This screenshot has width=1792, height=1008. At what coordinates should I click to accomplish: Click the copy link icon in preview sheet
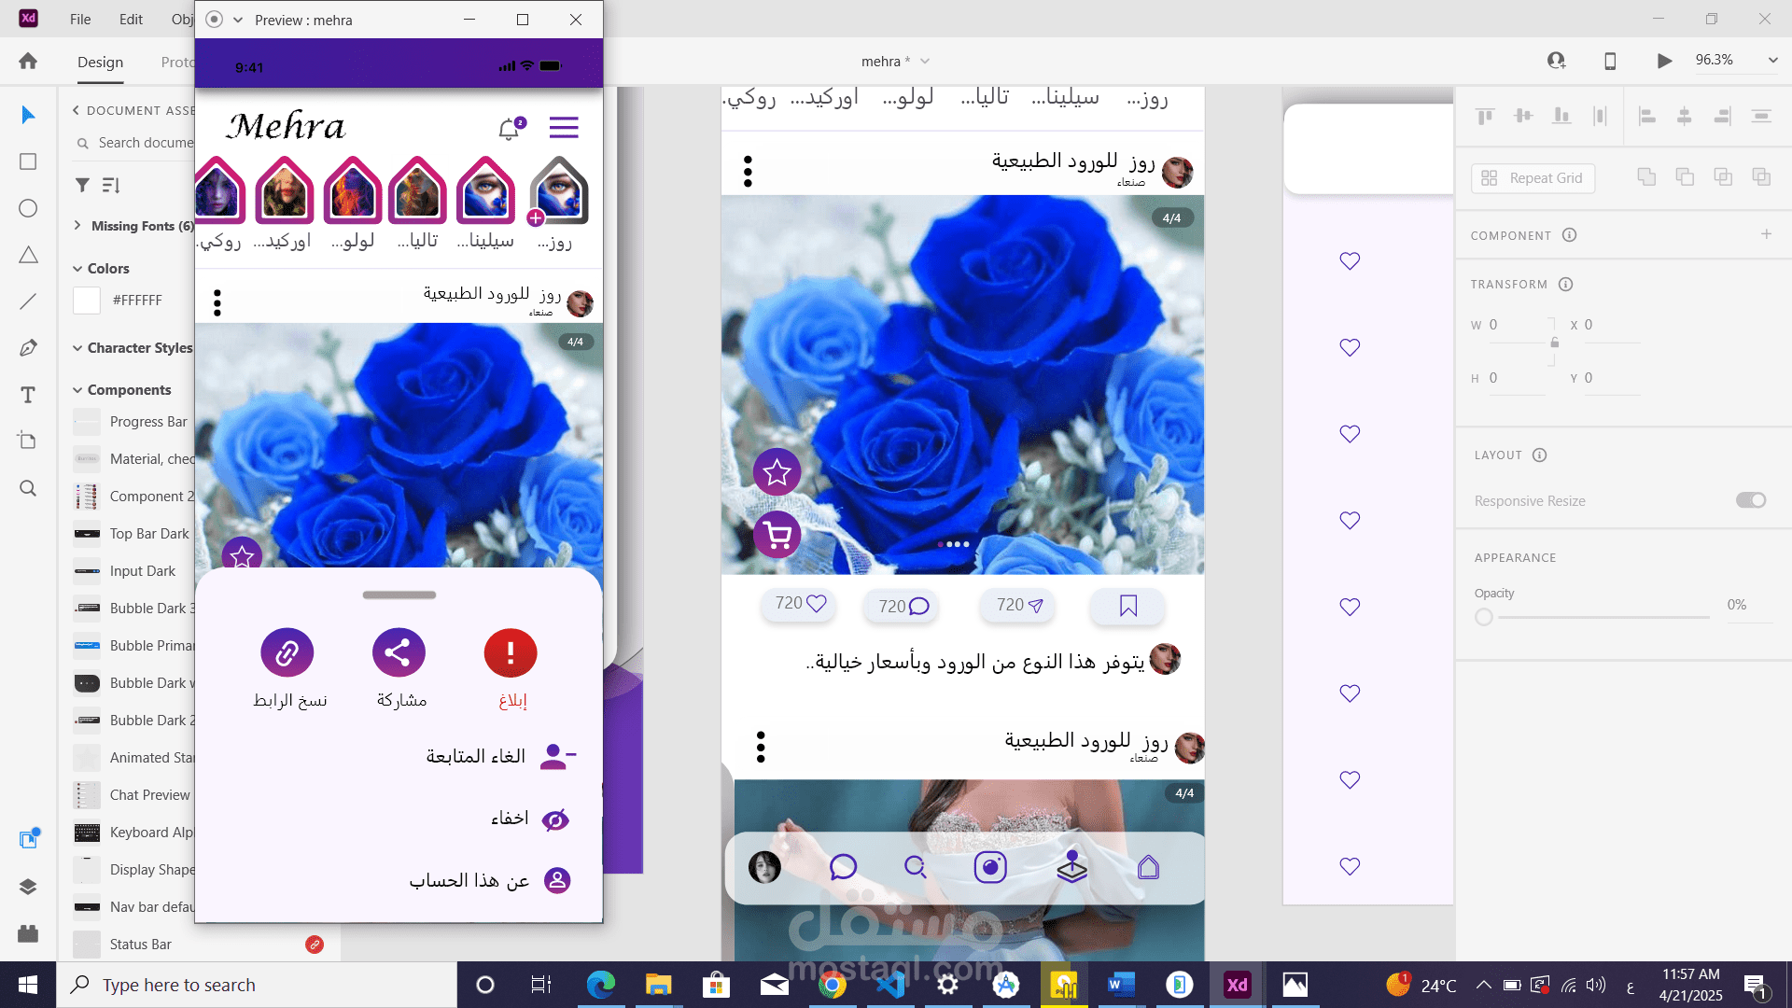[287, 652]
